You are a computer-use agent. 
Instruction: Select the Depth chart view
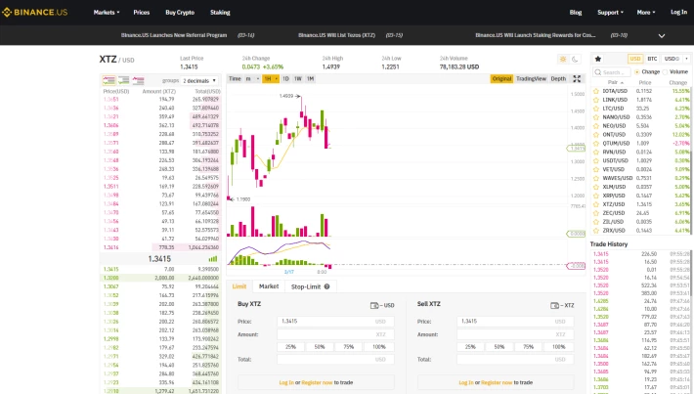(x=558, y=79)
